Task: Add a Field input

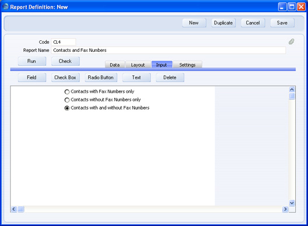Action: [x=32, y=77]
